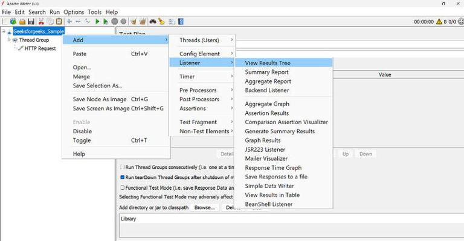Choose Aggregate Graph listener
The width and height of the screenshot is (464, 241).
[283, 104]
